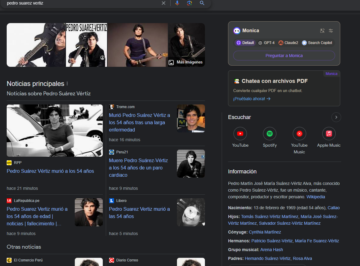360x266 pixels.
Task: Open Monica translate icon
Action: (322, 31)
